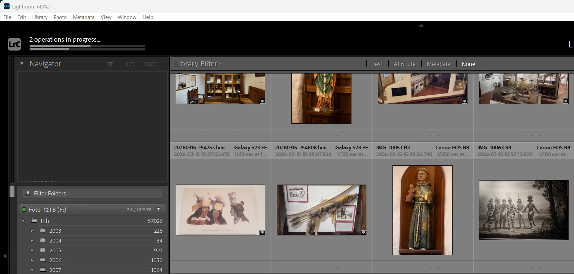Click the 57026 photo count for thh

155,221
